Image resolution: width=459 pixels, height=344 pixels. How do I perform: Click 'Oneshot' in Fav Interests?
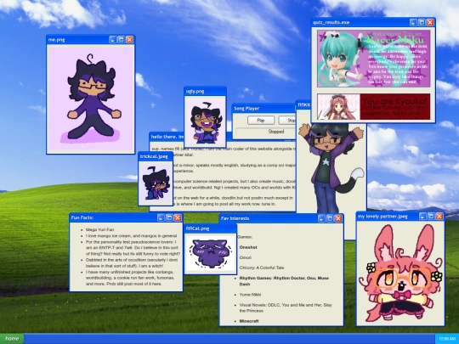(248, 247)
